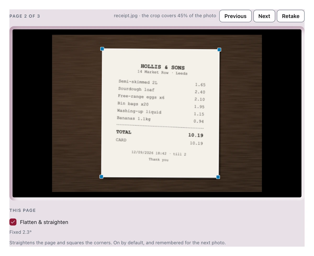Click the 2.40 price value
Image resolution: width=314 pixels, height=256 pixels.
[200, 92]
